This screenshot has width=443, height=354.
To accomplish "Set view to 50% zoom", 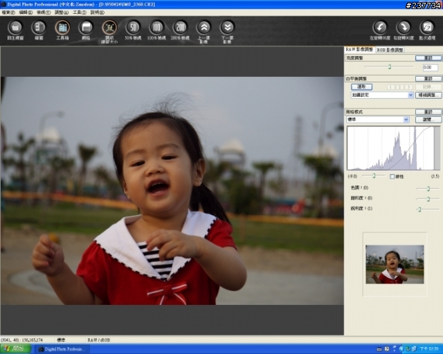I will click(x=133, y=28).
